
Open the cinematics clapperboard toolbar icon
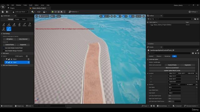(x=45, y=12)
